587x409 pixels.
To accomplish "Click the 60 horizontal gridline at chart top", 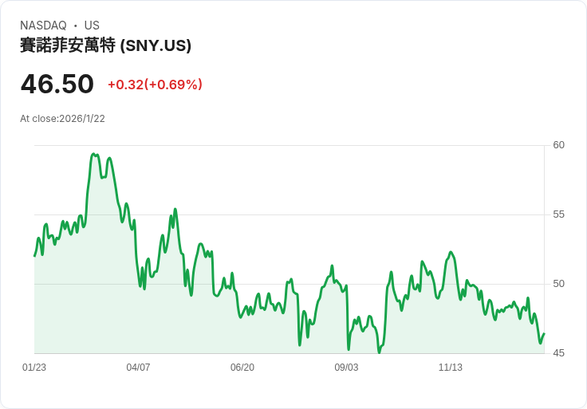I will (319, 145).
